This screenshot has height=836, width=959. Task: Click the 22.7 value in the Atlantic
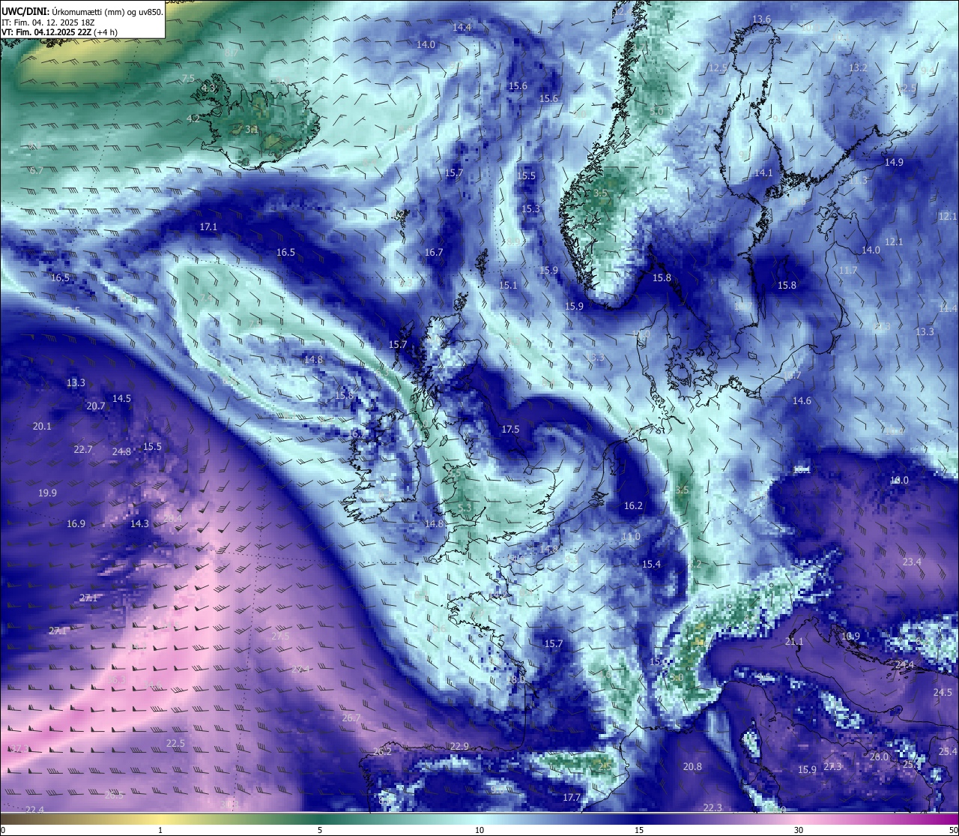82,450
